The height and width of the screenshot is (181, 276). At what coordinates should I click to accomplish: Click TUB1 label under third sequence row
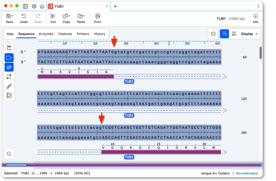pyautogui.click(x=129, y=157)
